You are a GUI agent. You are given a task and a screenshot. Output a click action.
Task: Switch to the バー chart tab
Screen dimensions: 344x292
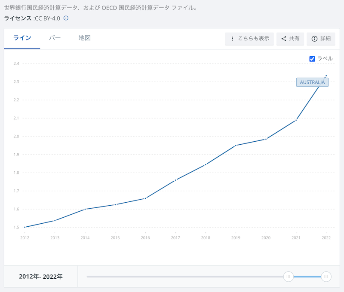pyautogui.click(x=55, y=38)
